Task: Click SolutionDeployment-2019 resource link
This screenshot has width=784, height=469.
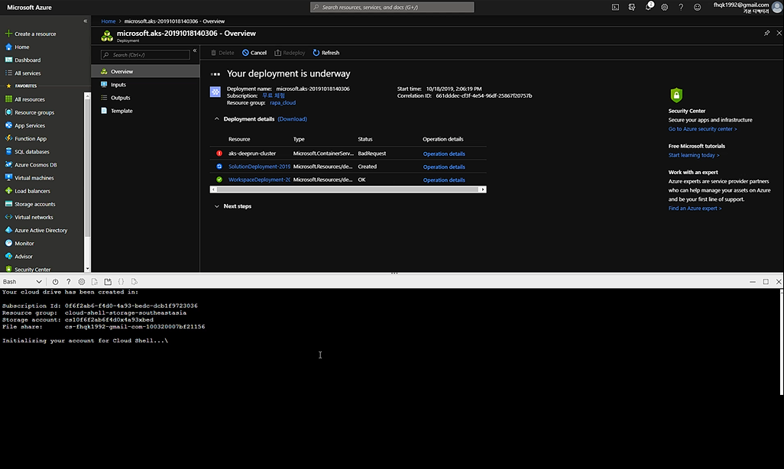Action: 259,167
